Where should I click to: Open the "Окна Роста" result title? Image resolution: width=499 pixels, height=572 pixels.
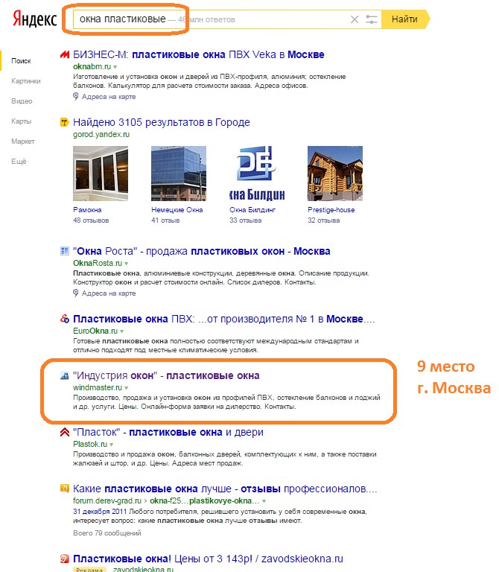(x=201, y=251)
